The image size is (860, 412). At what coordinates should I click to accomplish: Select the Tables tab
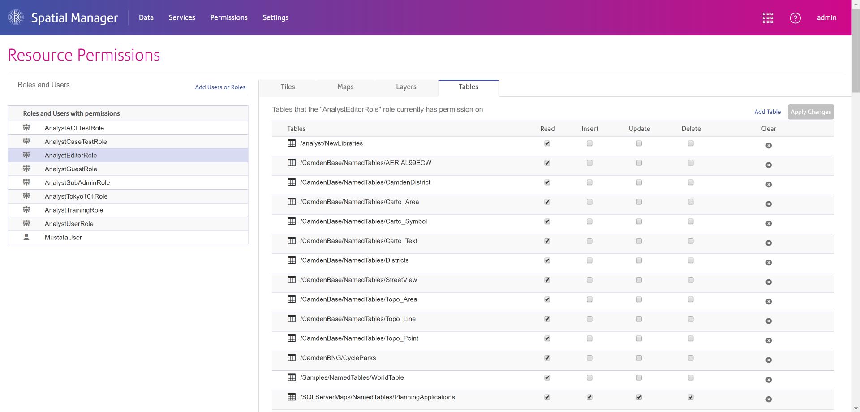[469, 87]
